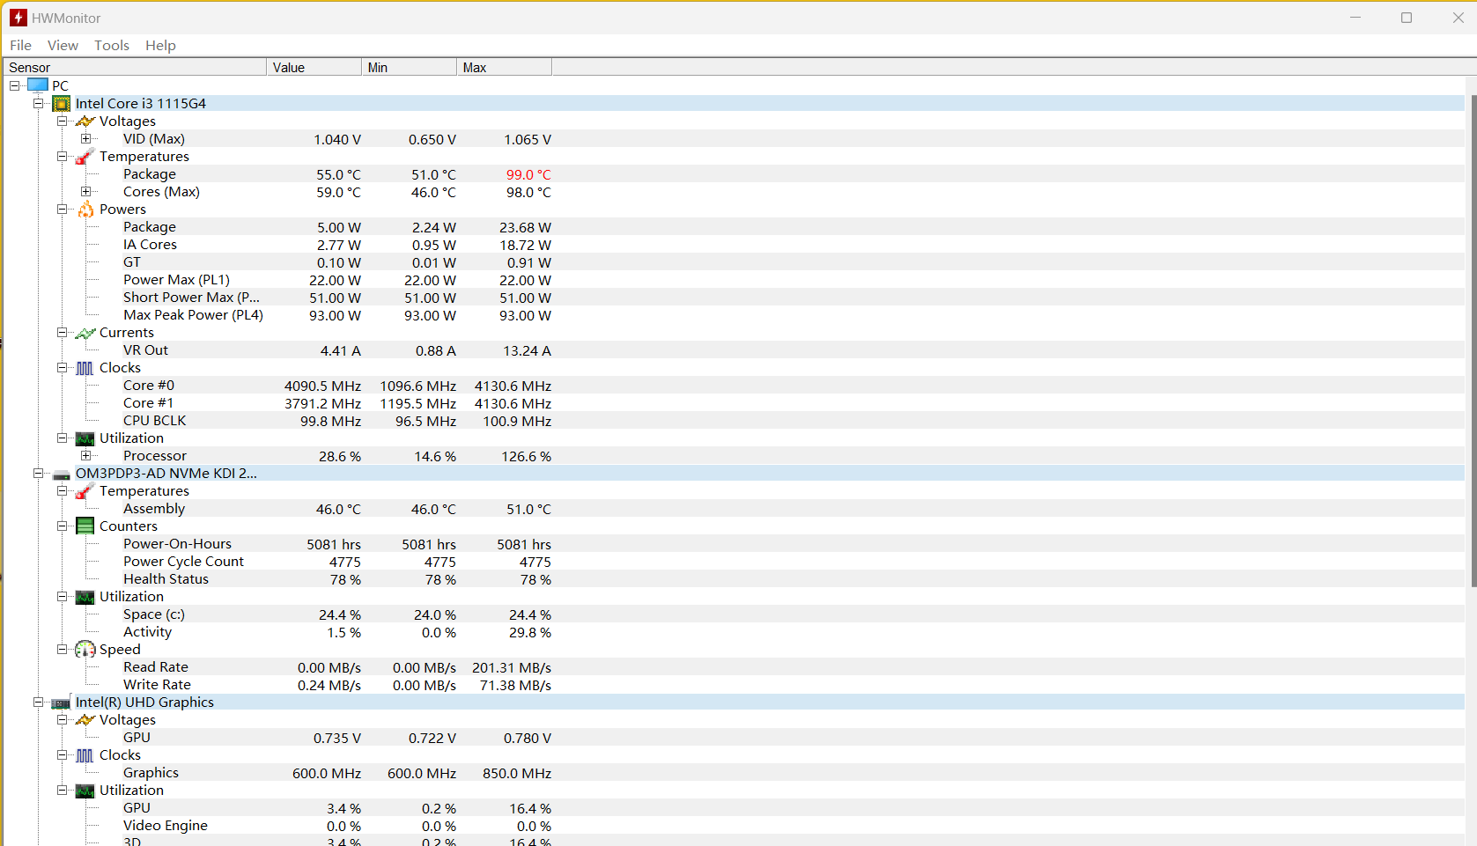Click the Intel Core i3 CPU chip icon
This screenshot has height=846, width=1477.
point(62,104)
